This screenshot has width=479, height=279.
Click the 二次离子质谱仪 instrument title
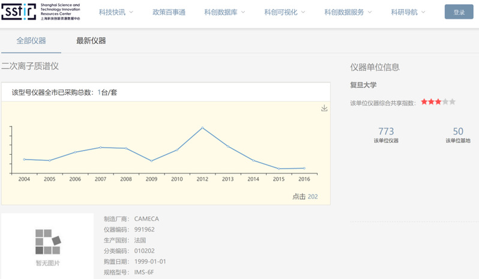[x=30, y=67]
